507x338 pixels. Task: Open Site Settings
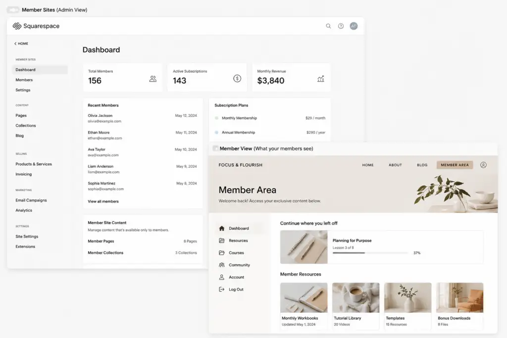27,237
